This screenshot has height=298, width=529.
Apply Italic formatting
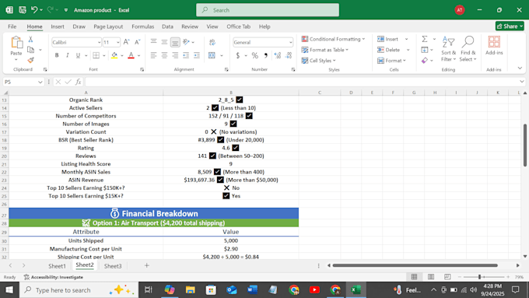(x=68, y=55)
